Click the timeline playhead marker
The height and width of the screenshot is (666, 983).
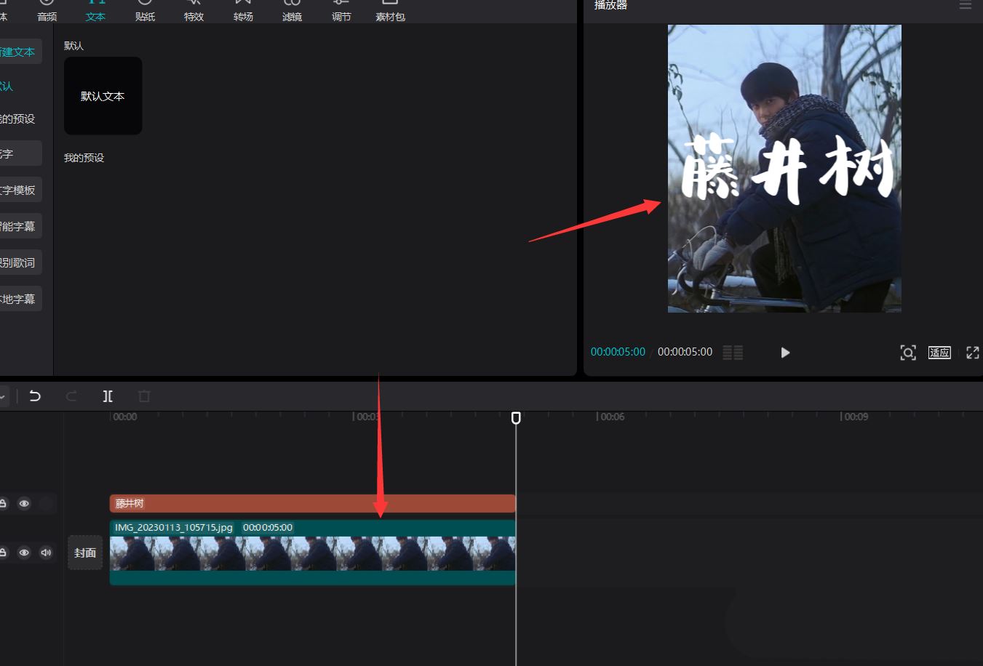click(516, 418)
